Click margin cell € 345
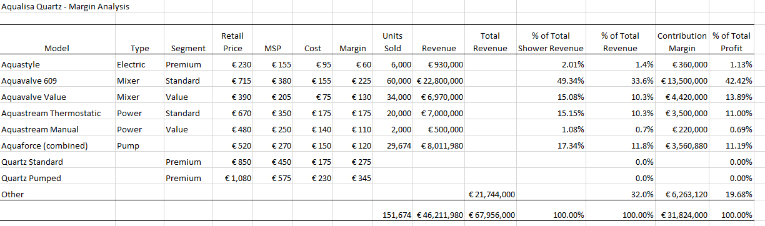The width and height of the screenshot is (765, 226). (x=362, y=178)
